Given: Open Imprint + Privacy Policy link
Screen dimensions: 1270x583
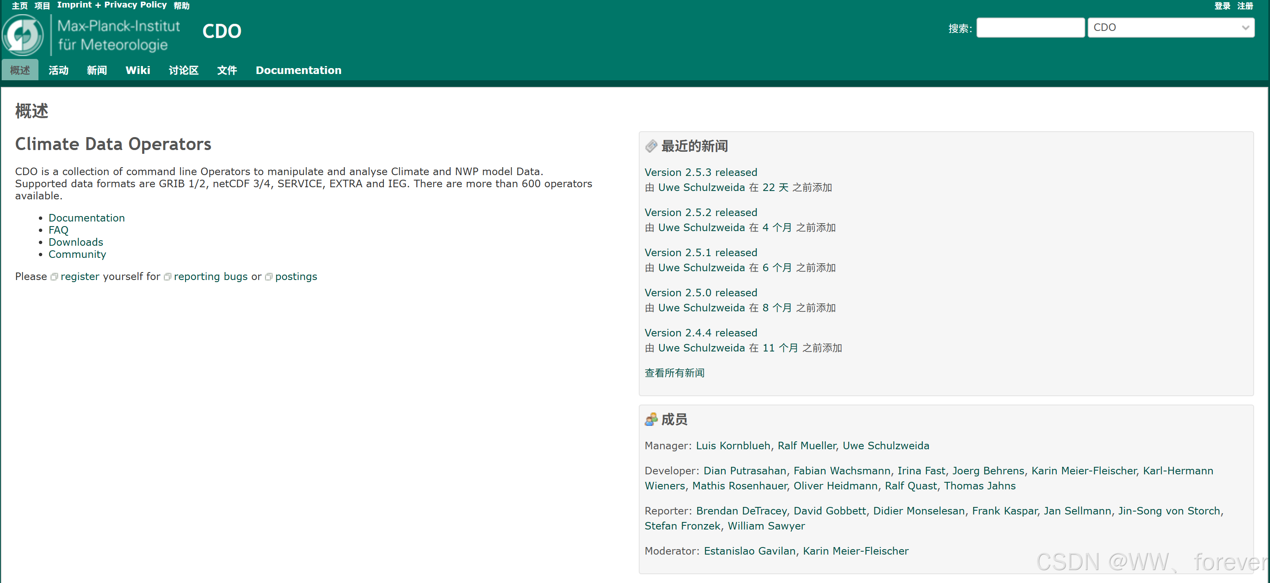Looking at the screenshot, I should (112, 5).
